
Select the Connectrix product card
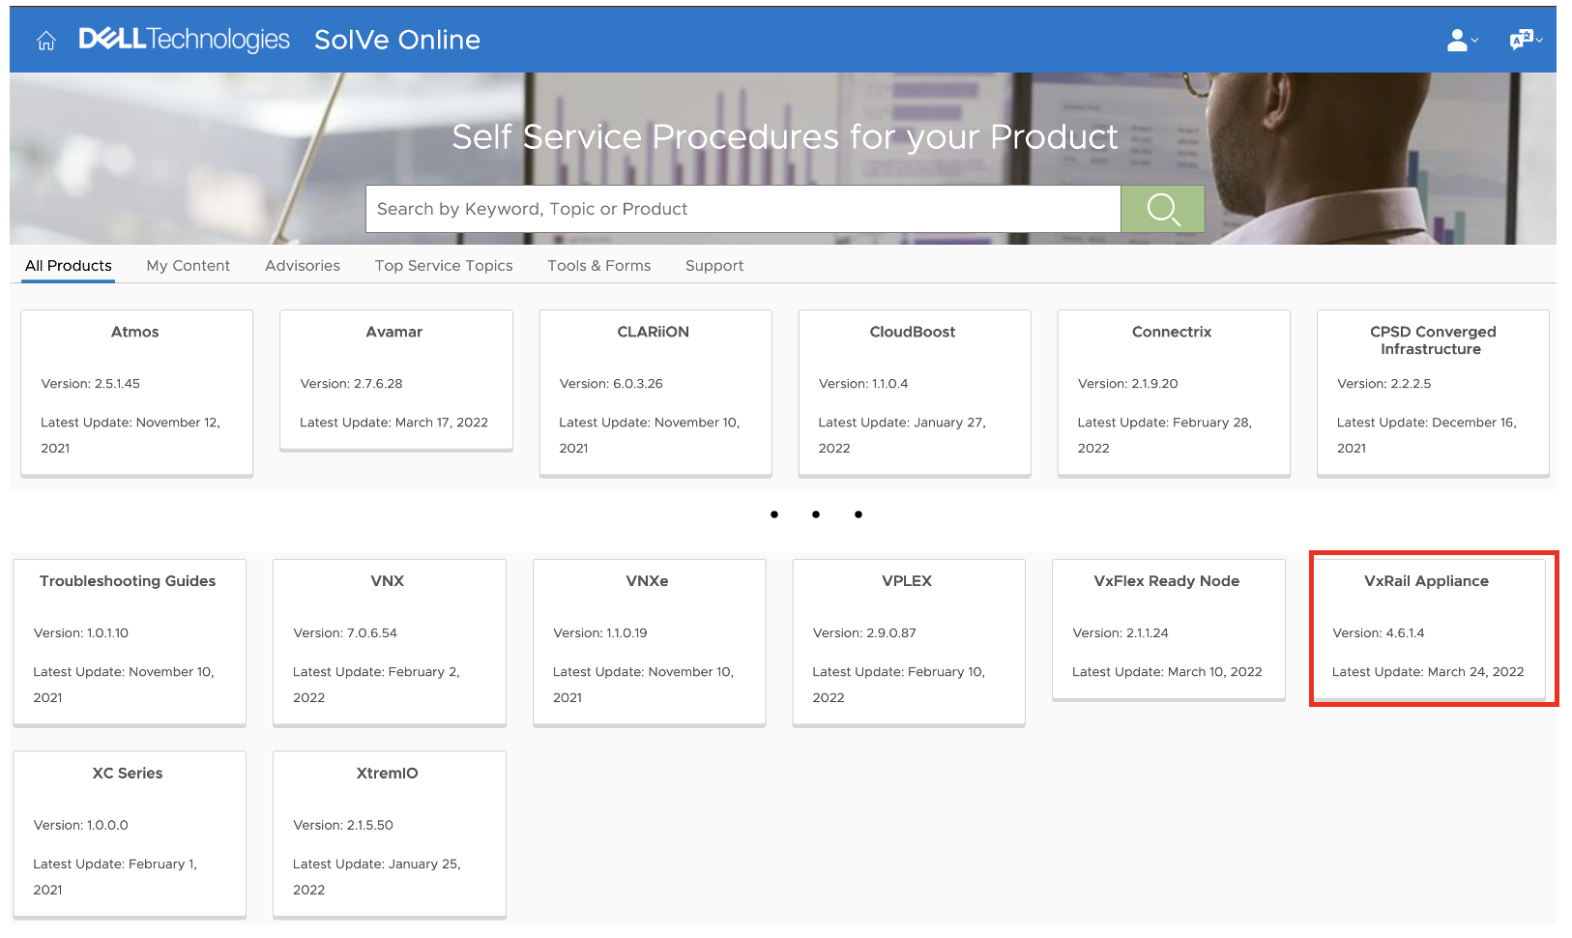[x=1173, y=391]
